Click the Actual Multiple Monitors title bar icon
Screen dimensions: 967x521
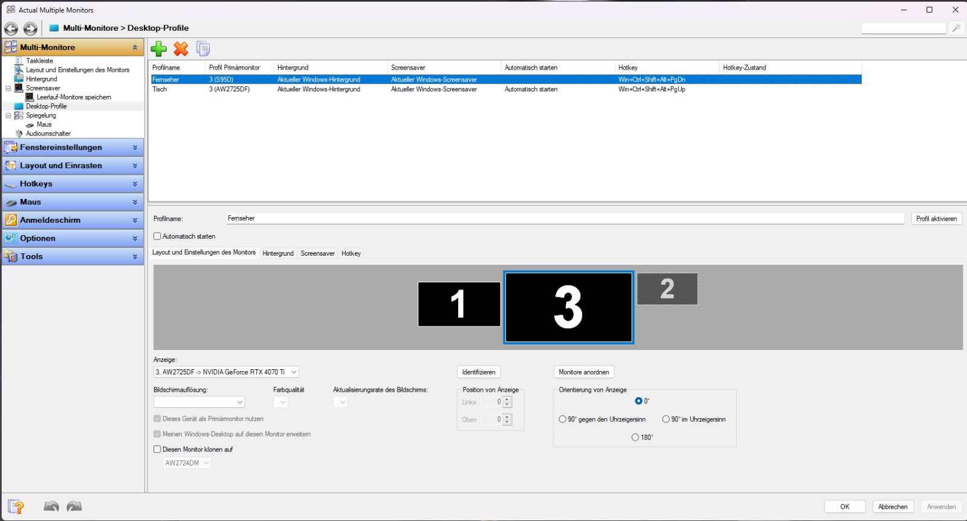coord(11,10)
